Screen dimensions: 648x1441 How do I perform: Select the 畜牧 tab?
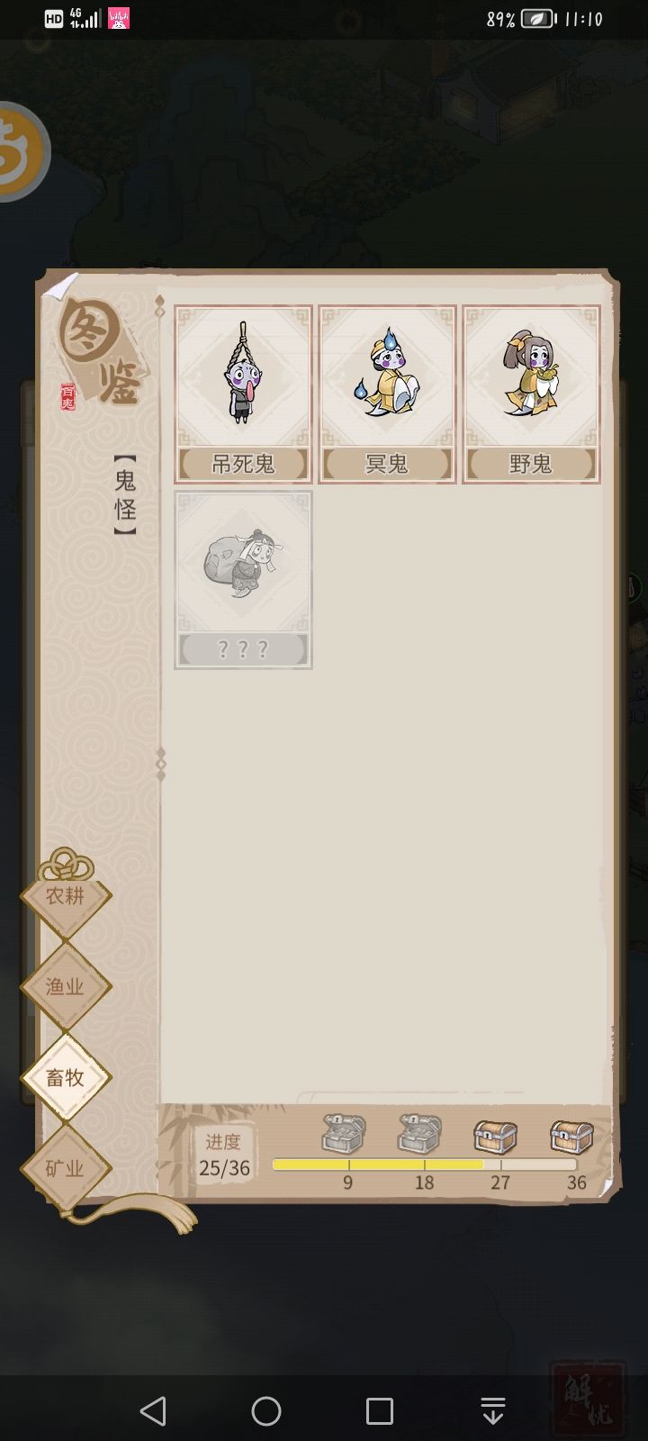66,1078
